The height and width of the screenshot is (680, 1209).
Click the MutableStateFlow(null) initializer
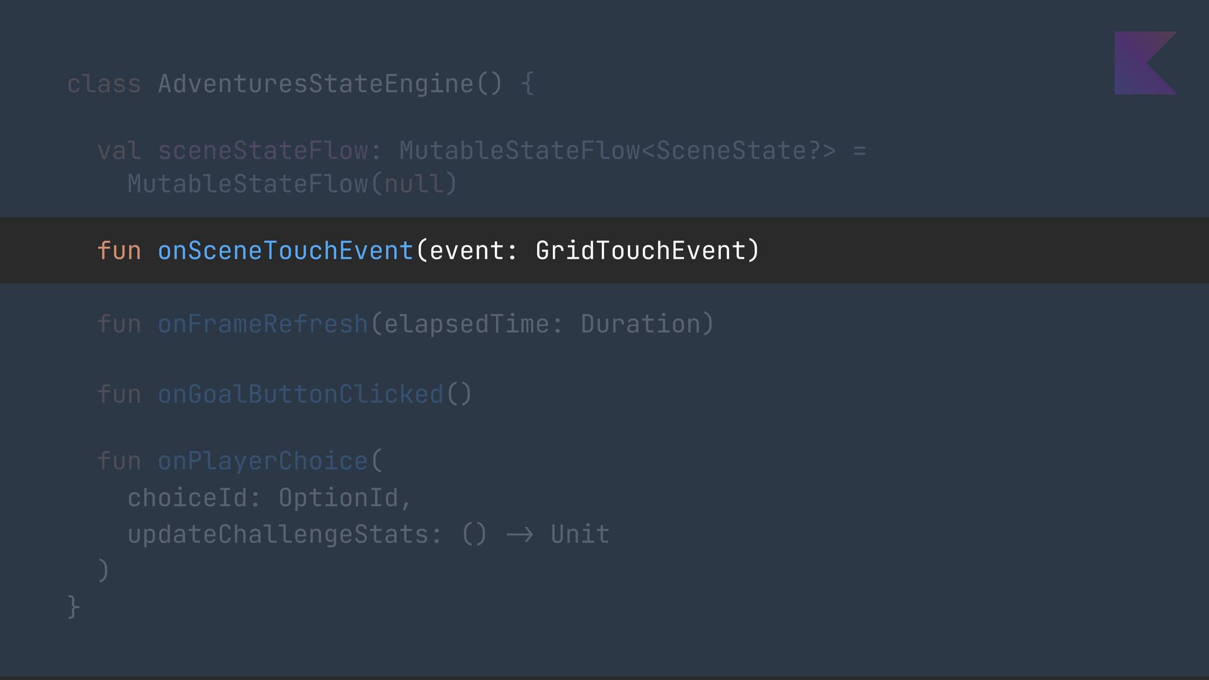click(x=292, y=184)
